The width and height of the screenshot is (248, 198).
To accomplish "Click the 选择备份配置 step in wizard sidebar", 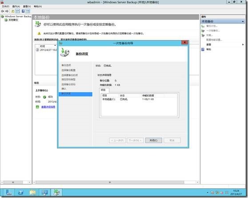I will pyautogui.click(x=68, y=70).
